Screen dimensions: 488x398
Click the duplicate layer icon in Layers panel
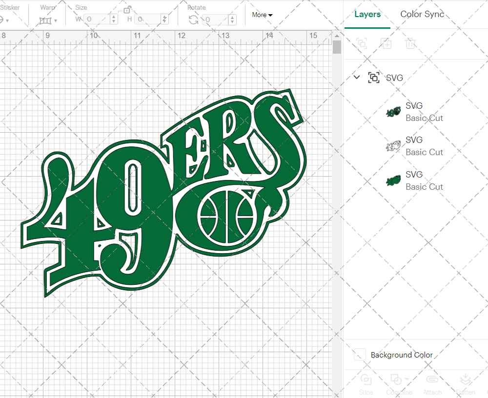click(386, 43)
